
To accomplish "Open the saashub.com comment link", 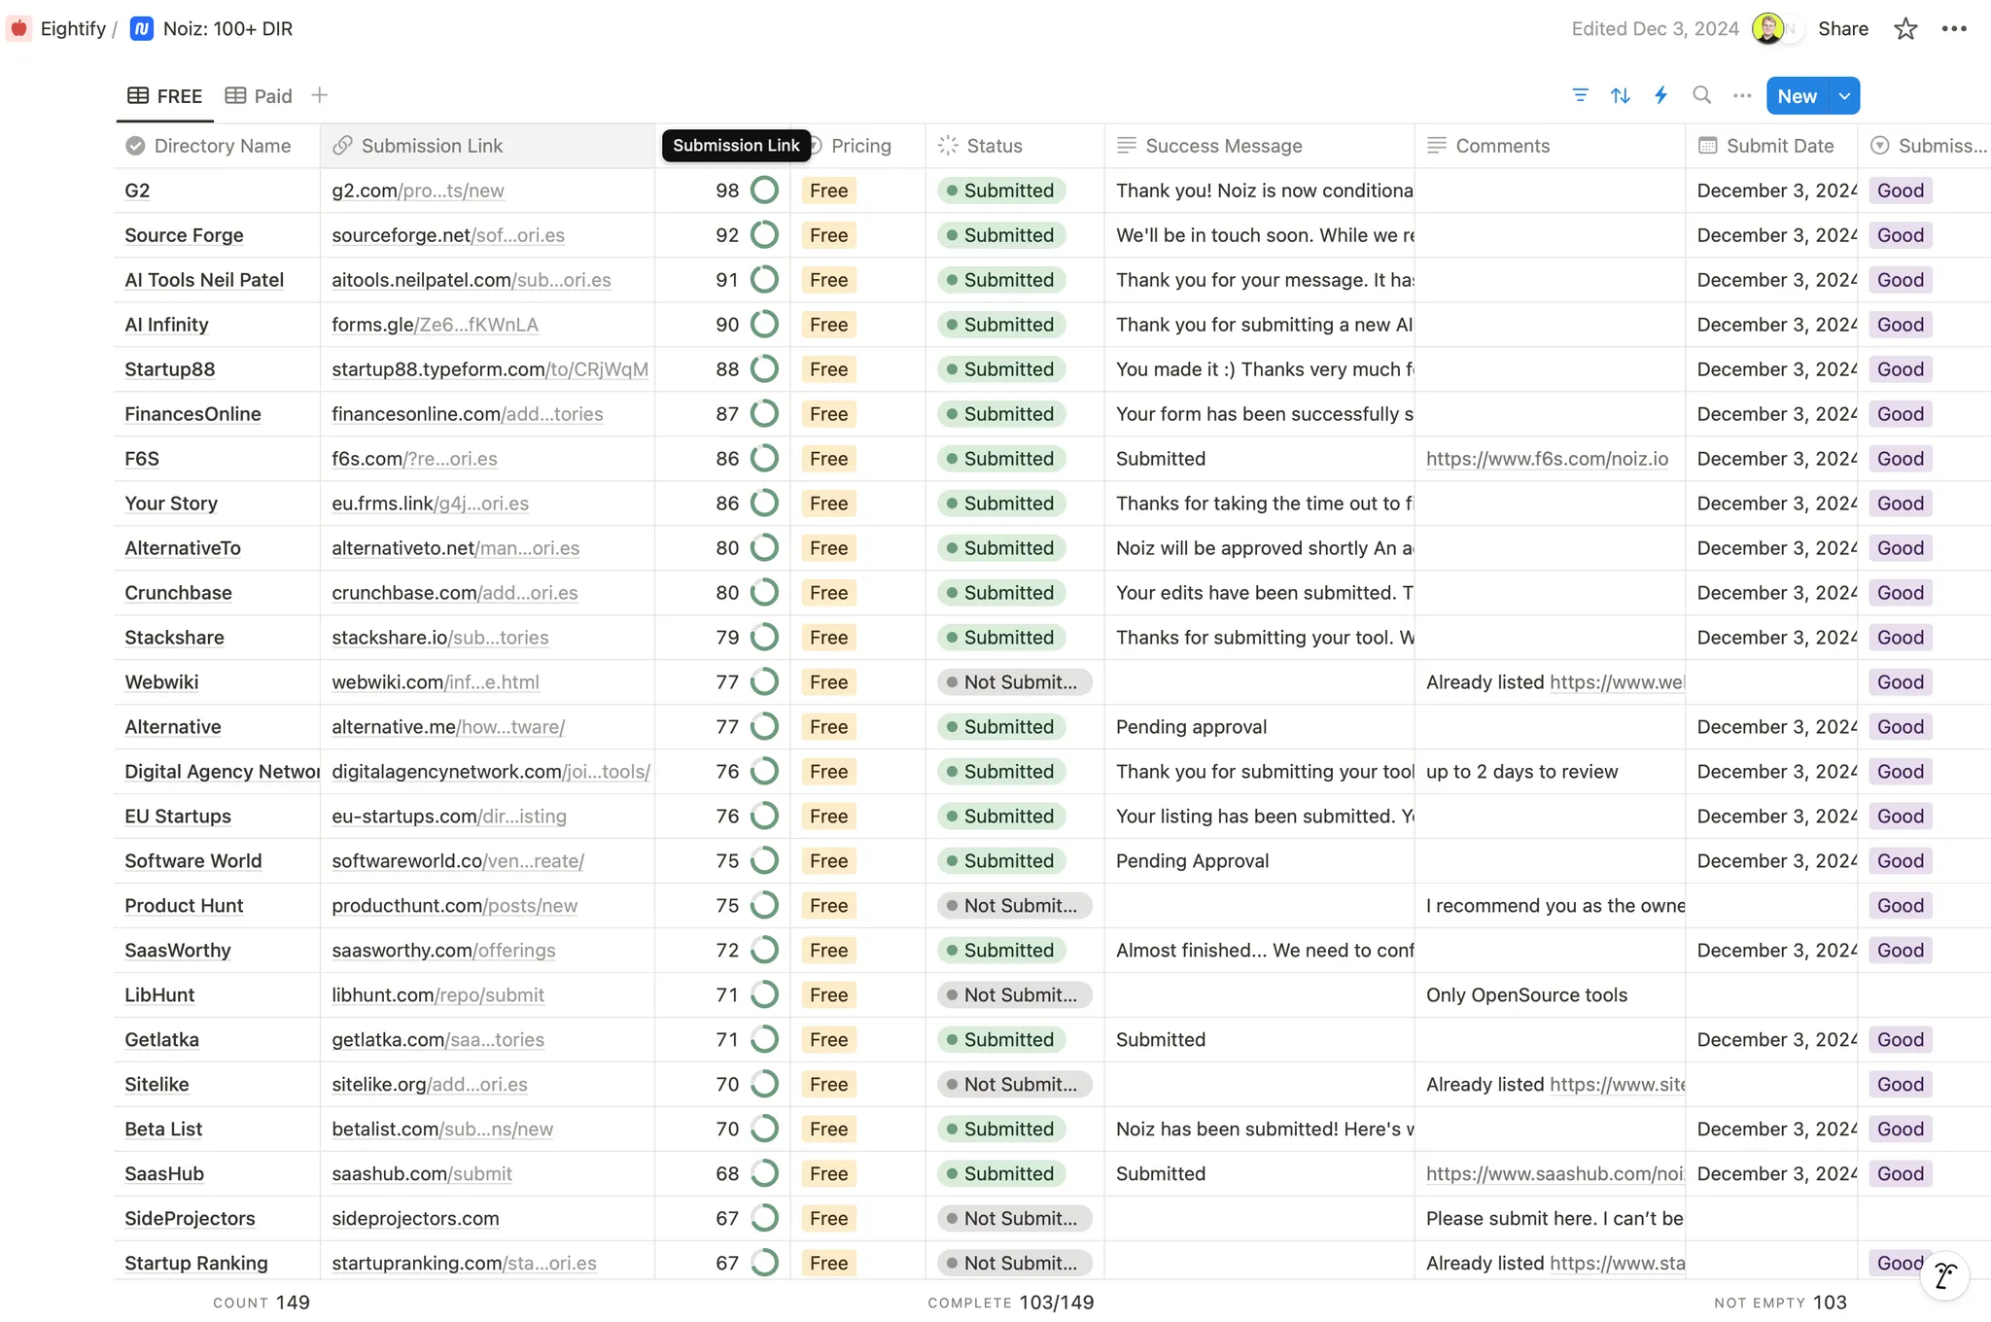I will click(1554, 1174).
